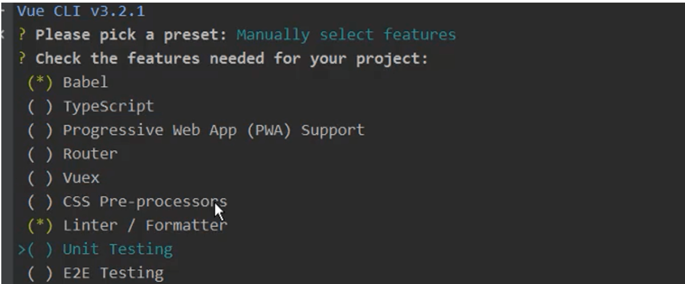Viewport: 685px width, 284px height.
Task: Select the highlighted Unit Testing label
Action: pyautogui.click(x=118, y=249)
